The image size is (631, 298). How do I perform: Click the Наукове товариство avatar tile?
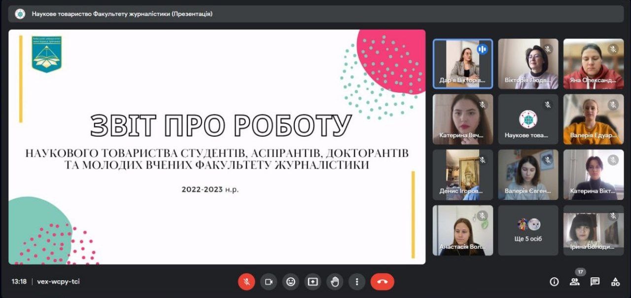pyautogui.click(x=528, y=119)
